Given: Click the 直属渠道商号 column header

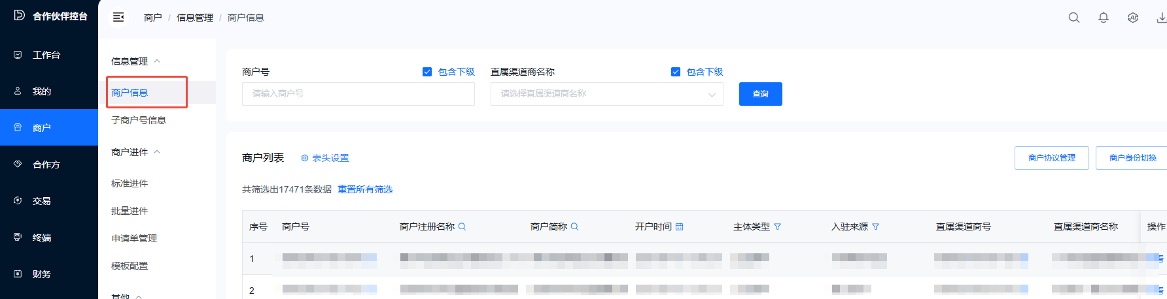Looking at the screenshot, I should point(964,227).
